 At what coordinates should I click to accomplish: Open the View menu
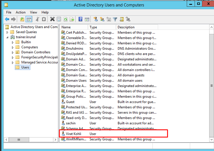tap(33, 12)
